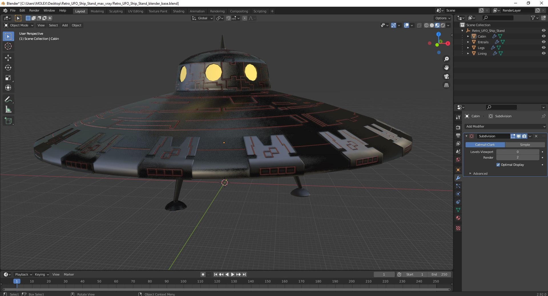The height and width of the screenshot is (296, 548).
Task: Select Simple subdivision type
Action: point(525,145)
